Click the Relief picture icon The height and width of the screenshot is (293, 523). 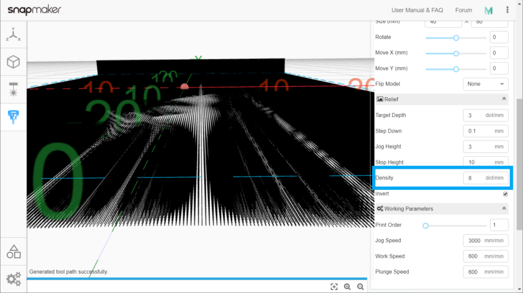380,99
